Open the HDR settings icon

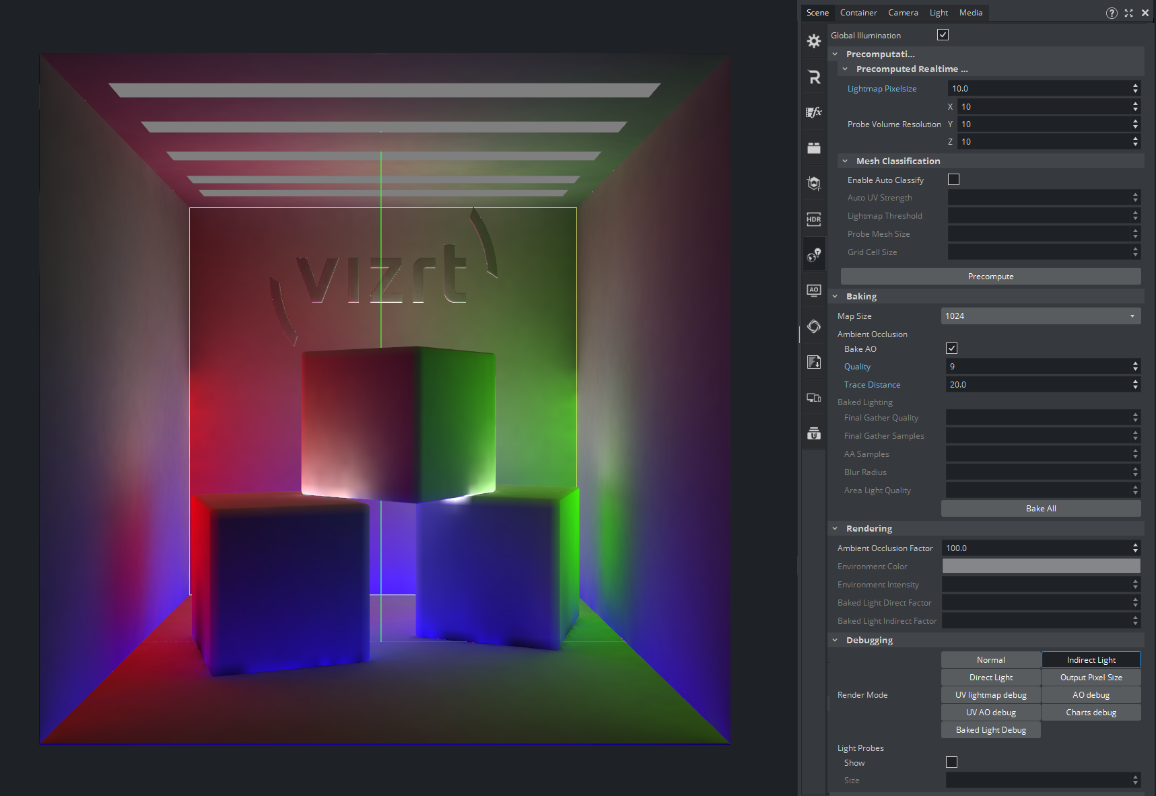point(813,219)
